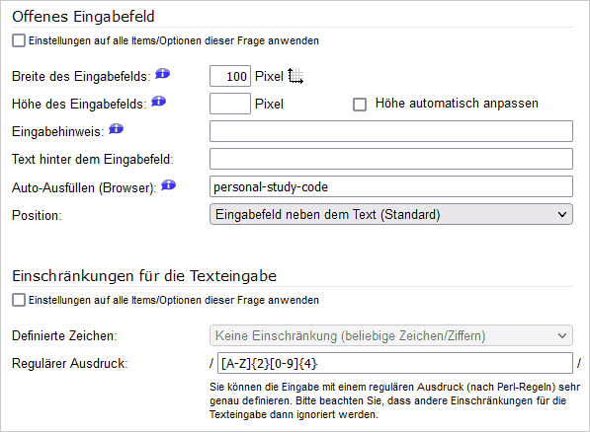Click the 'Offenes Eingabefeld' heading

tap(83, 17)
